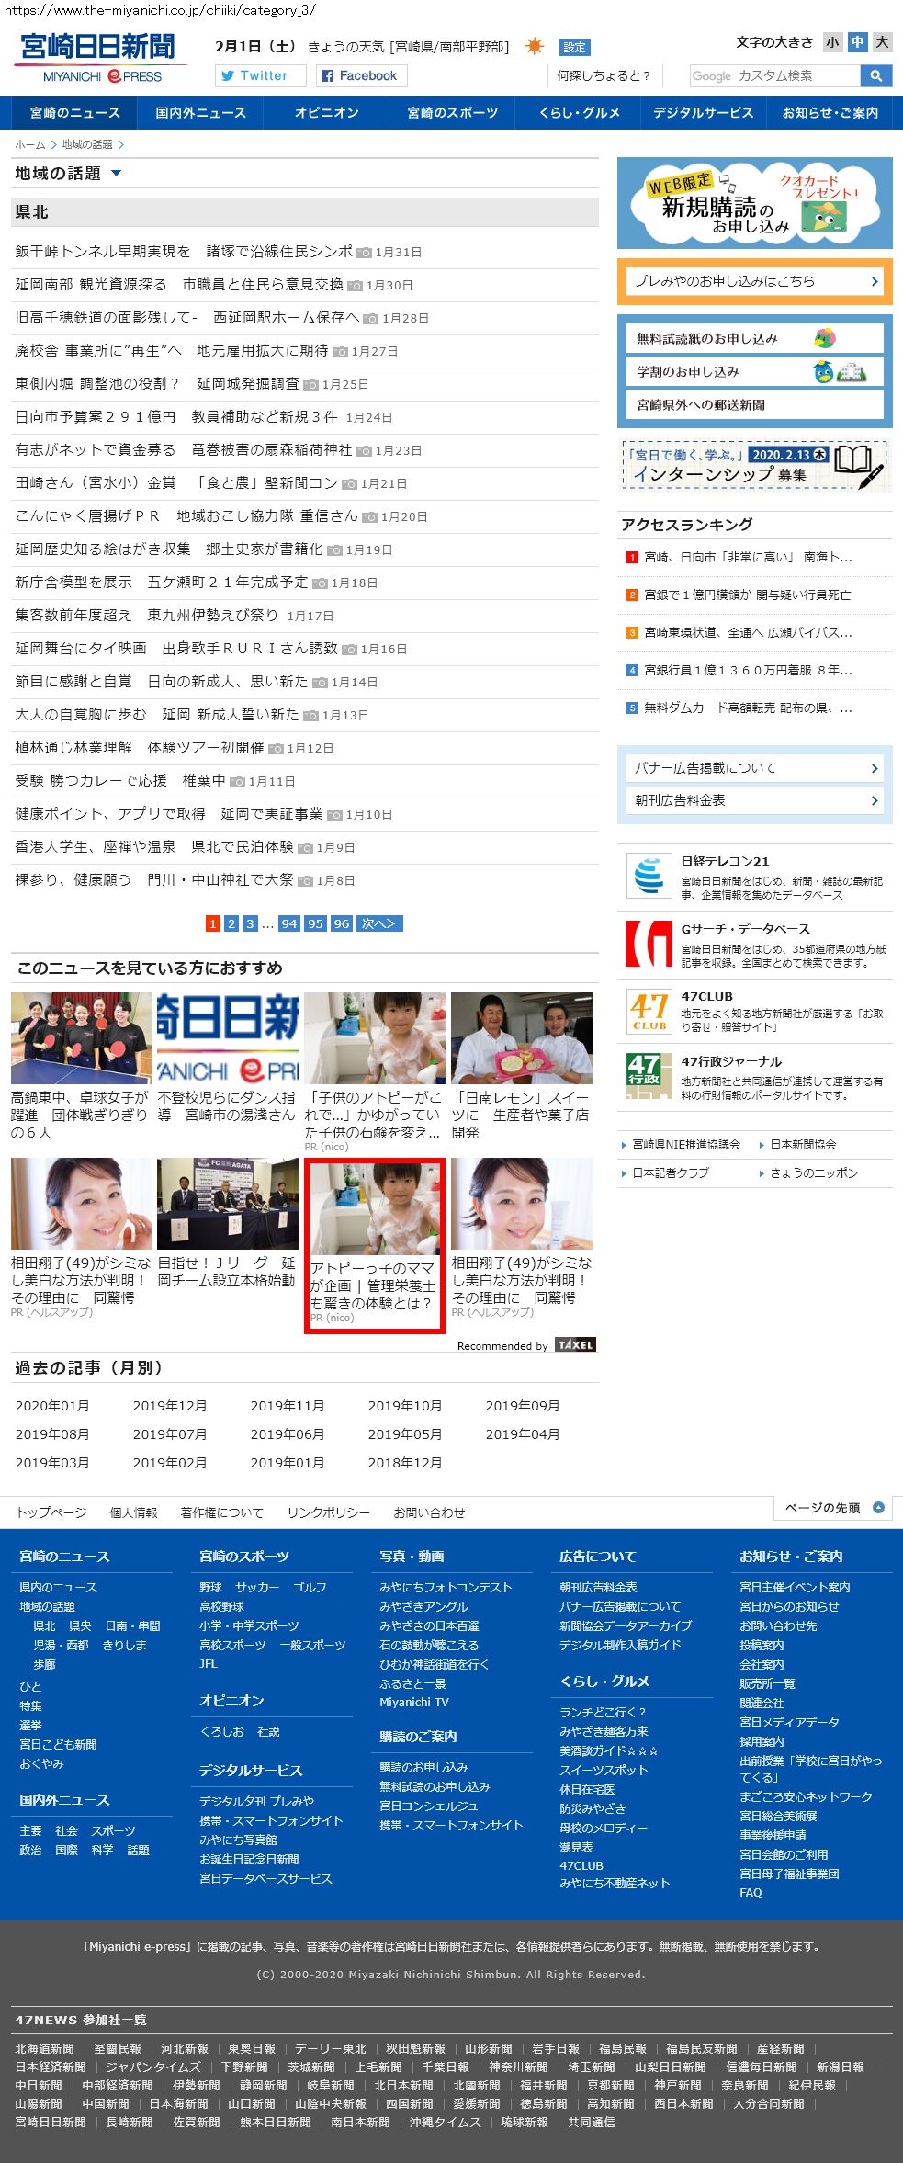Viewport: 903px width, 2163px height.
Task: Expand the 地域の話題 dropdown arrow
Action: click(x=116, y=174)
